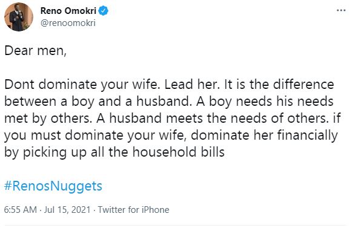Select the words "Lead her." in tweet
Viewport: 353px width, 228px height.
click(x=192, y=85)
